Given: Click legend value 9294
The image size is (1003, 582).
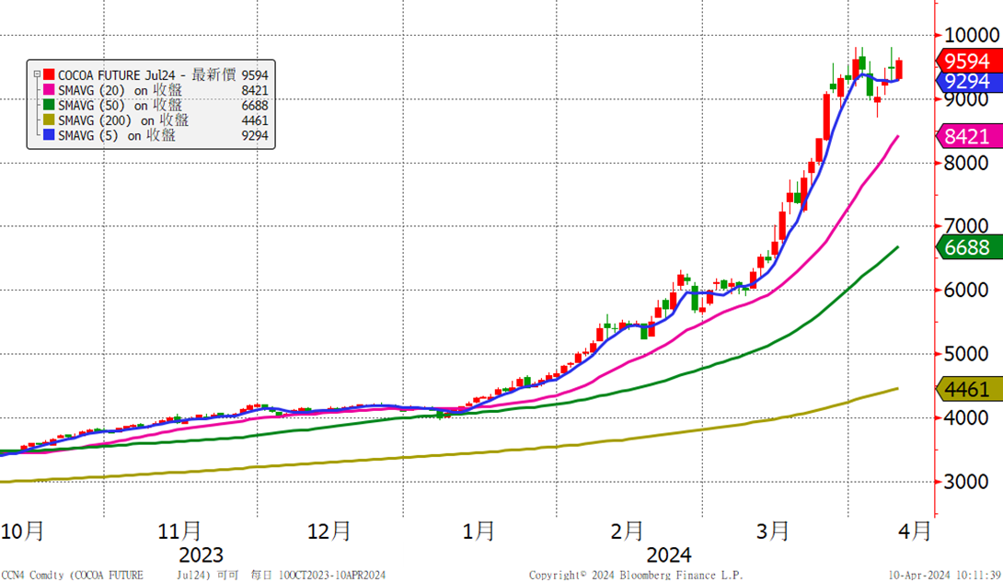Looking at the screenshot, I should pyautogui.click(x=255, y=135).
